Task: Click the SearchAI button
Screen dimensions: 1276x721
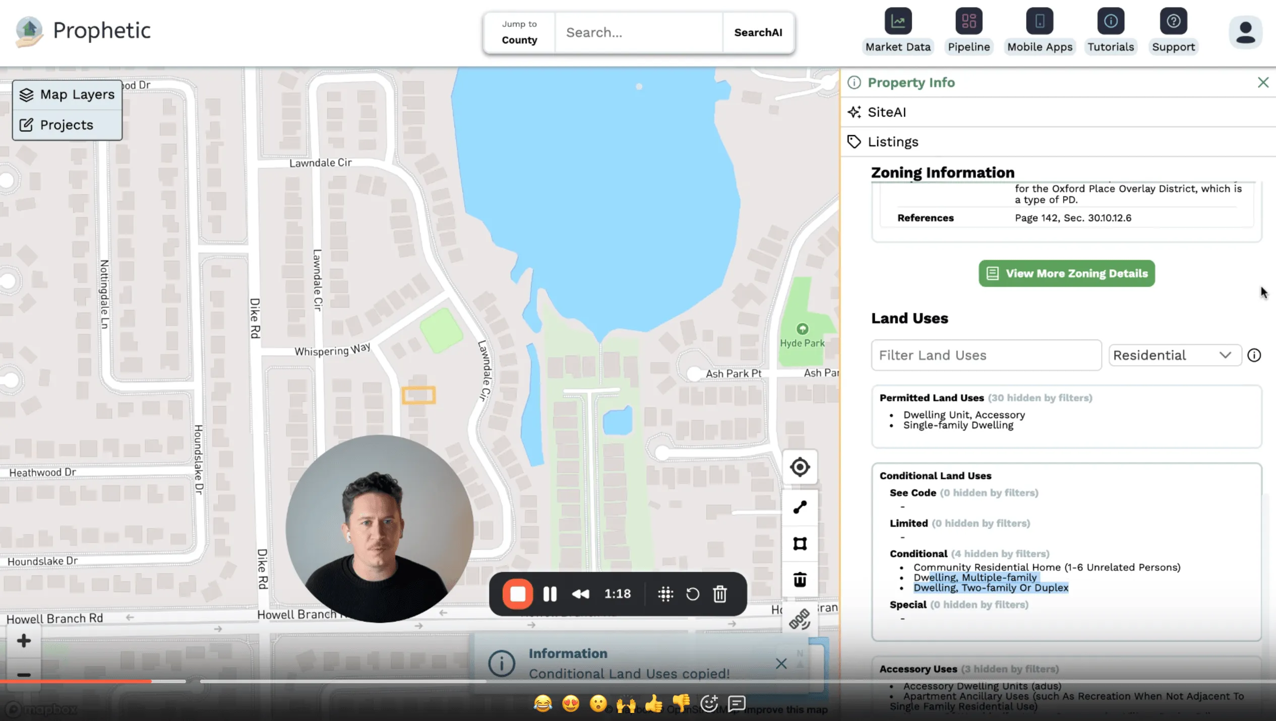Action: [758, 32]
